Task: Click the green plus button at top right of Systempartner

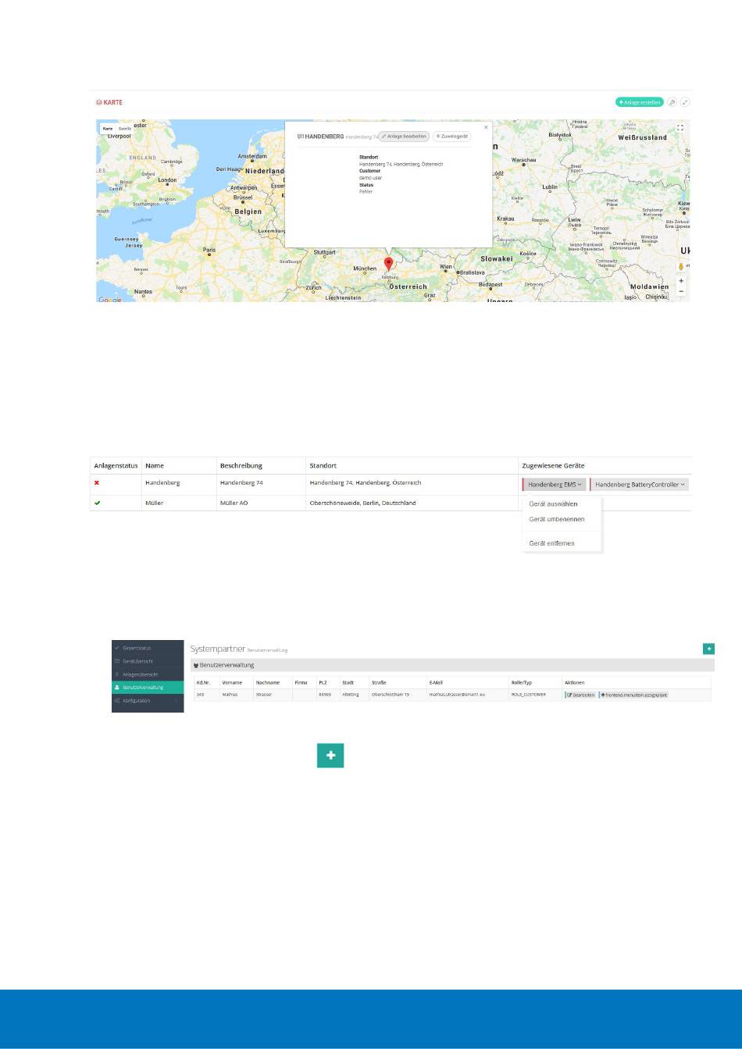Action: point(708,649)
